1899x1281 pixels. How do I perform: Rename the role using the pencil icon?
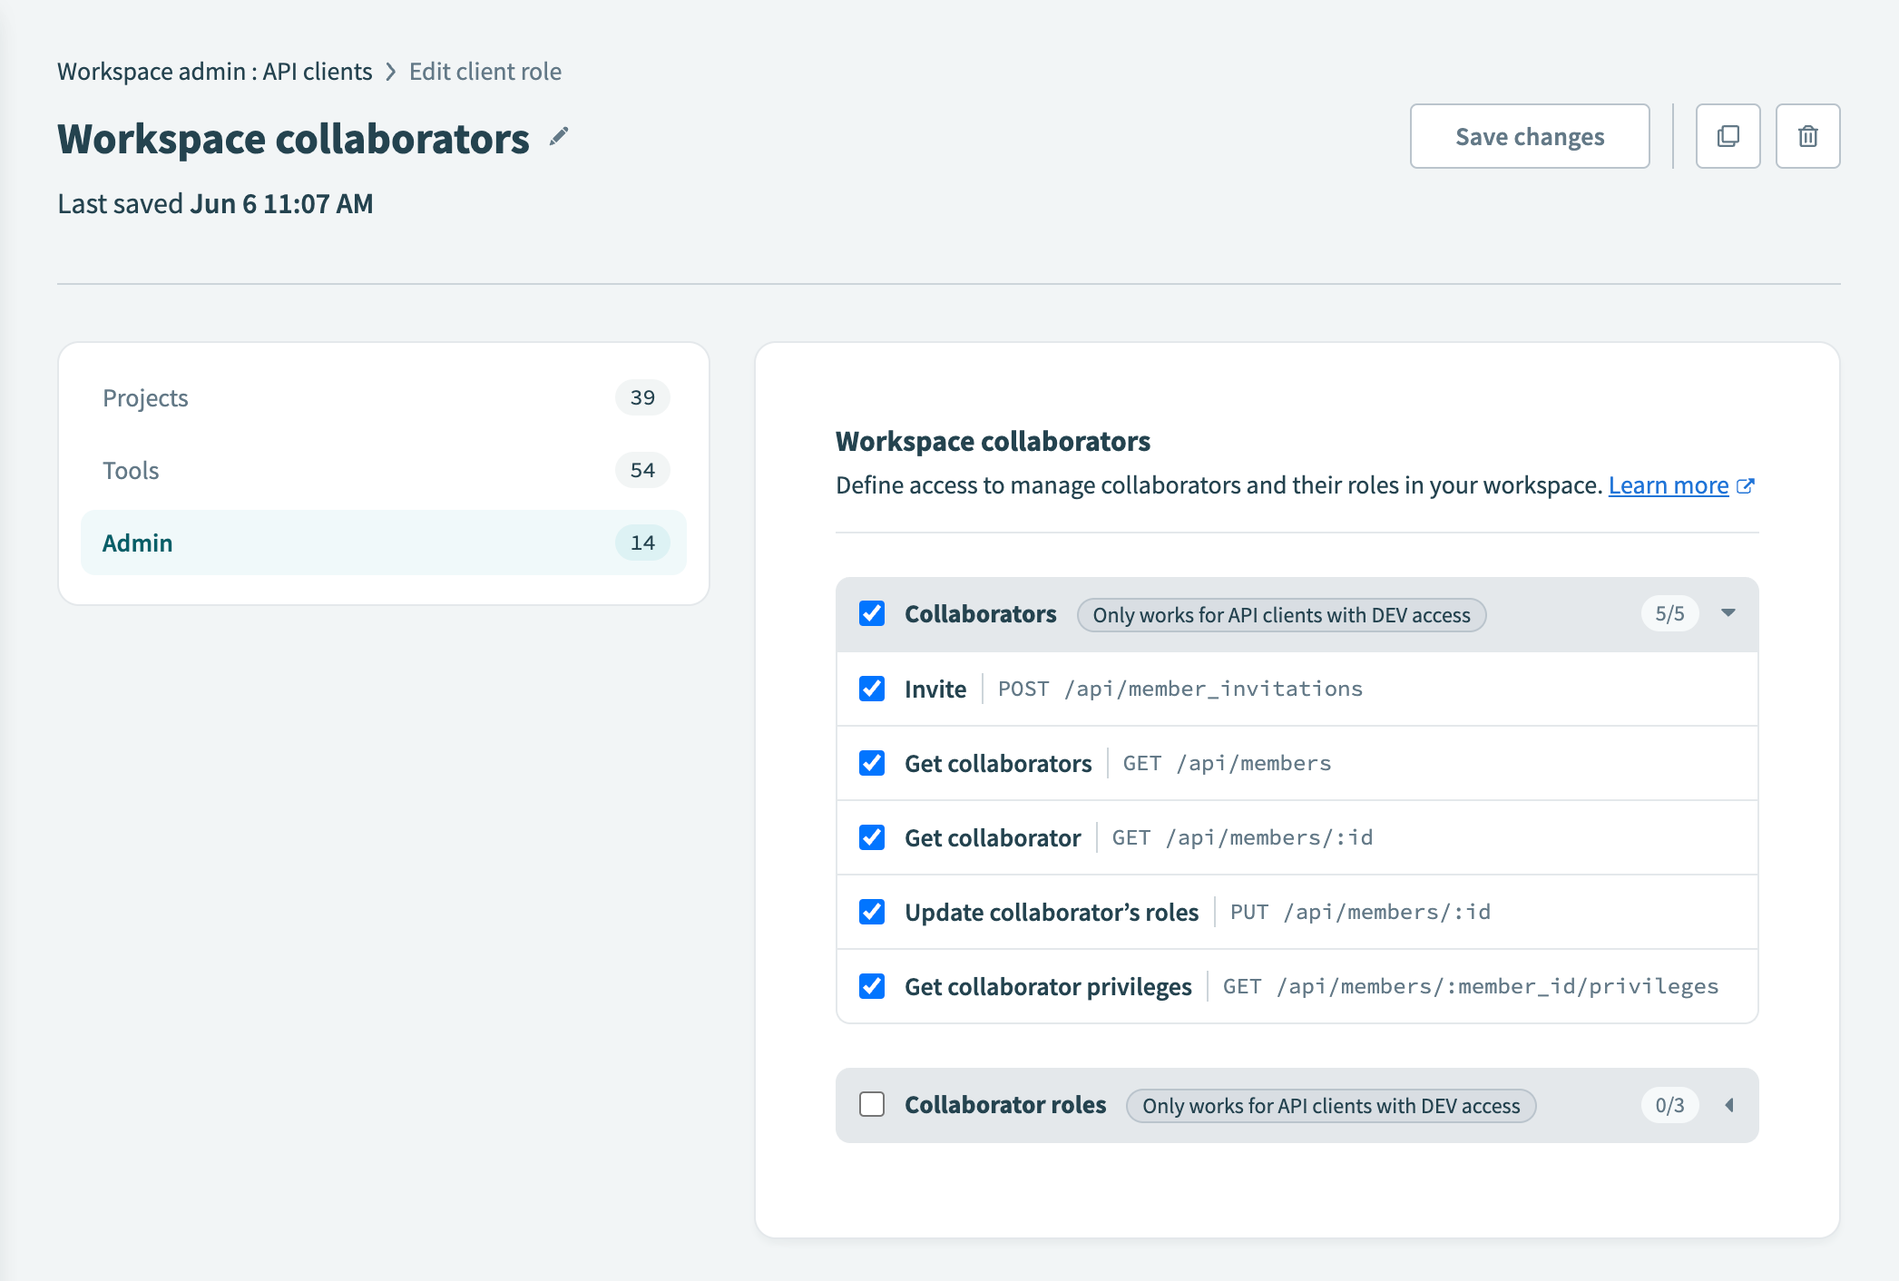point(557,136)
